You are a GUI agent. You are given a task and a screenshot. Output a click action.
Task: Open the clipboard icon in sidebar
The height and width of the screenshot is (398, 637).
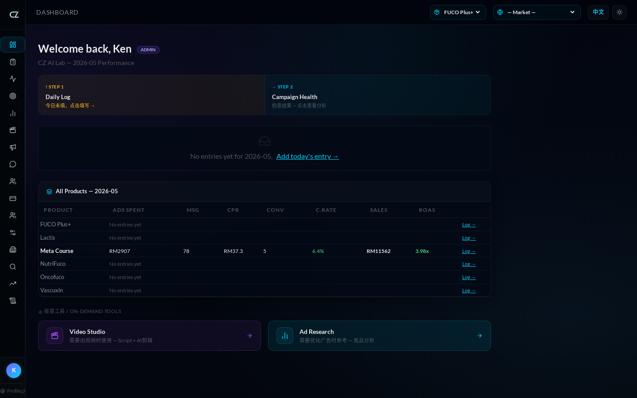(13, 62)
